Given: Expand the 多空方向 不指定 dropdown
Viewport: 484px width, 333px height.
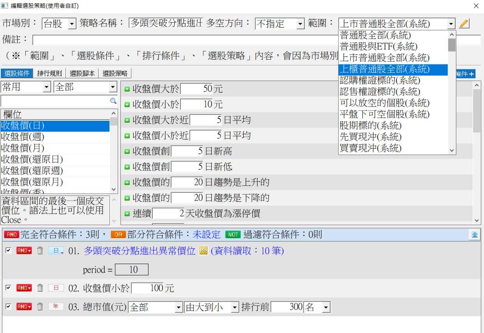Looking at the screenshot, I should (x=300, y=24).
